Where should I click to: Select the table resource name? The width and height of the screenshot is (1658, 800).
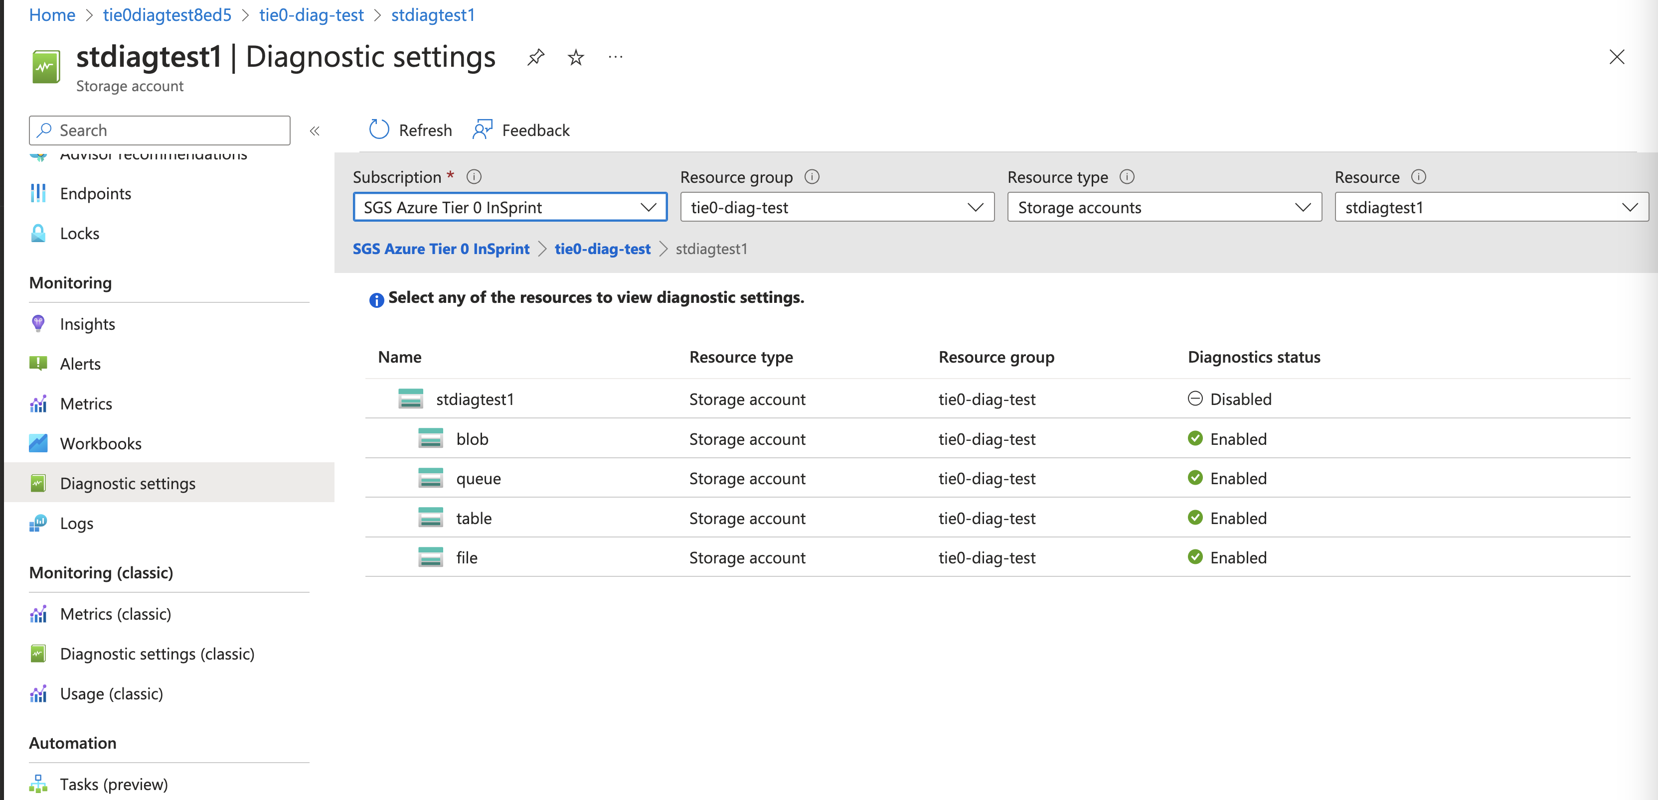point(474,519)
